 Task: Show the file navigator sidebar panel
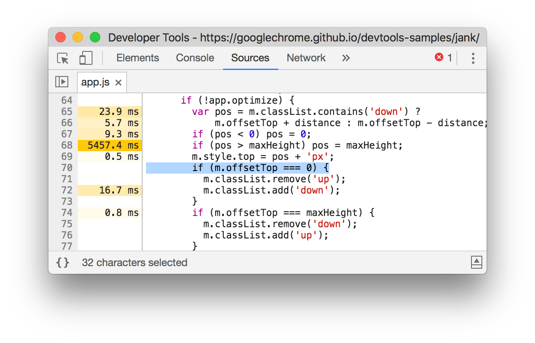pyautogui.click(x=62, y=82)
